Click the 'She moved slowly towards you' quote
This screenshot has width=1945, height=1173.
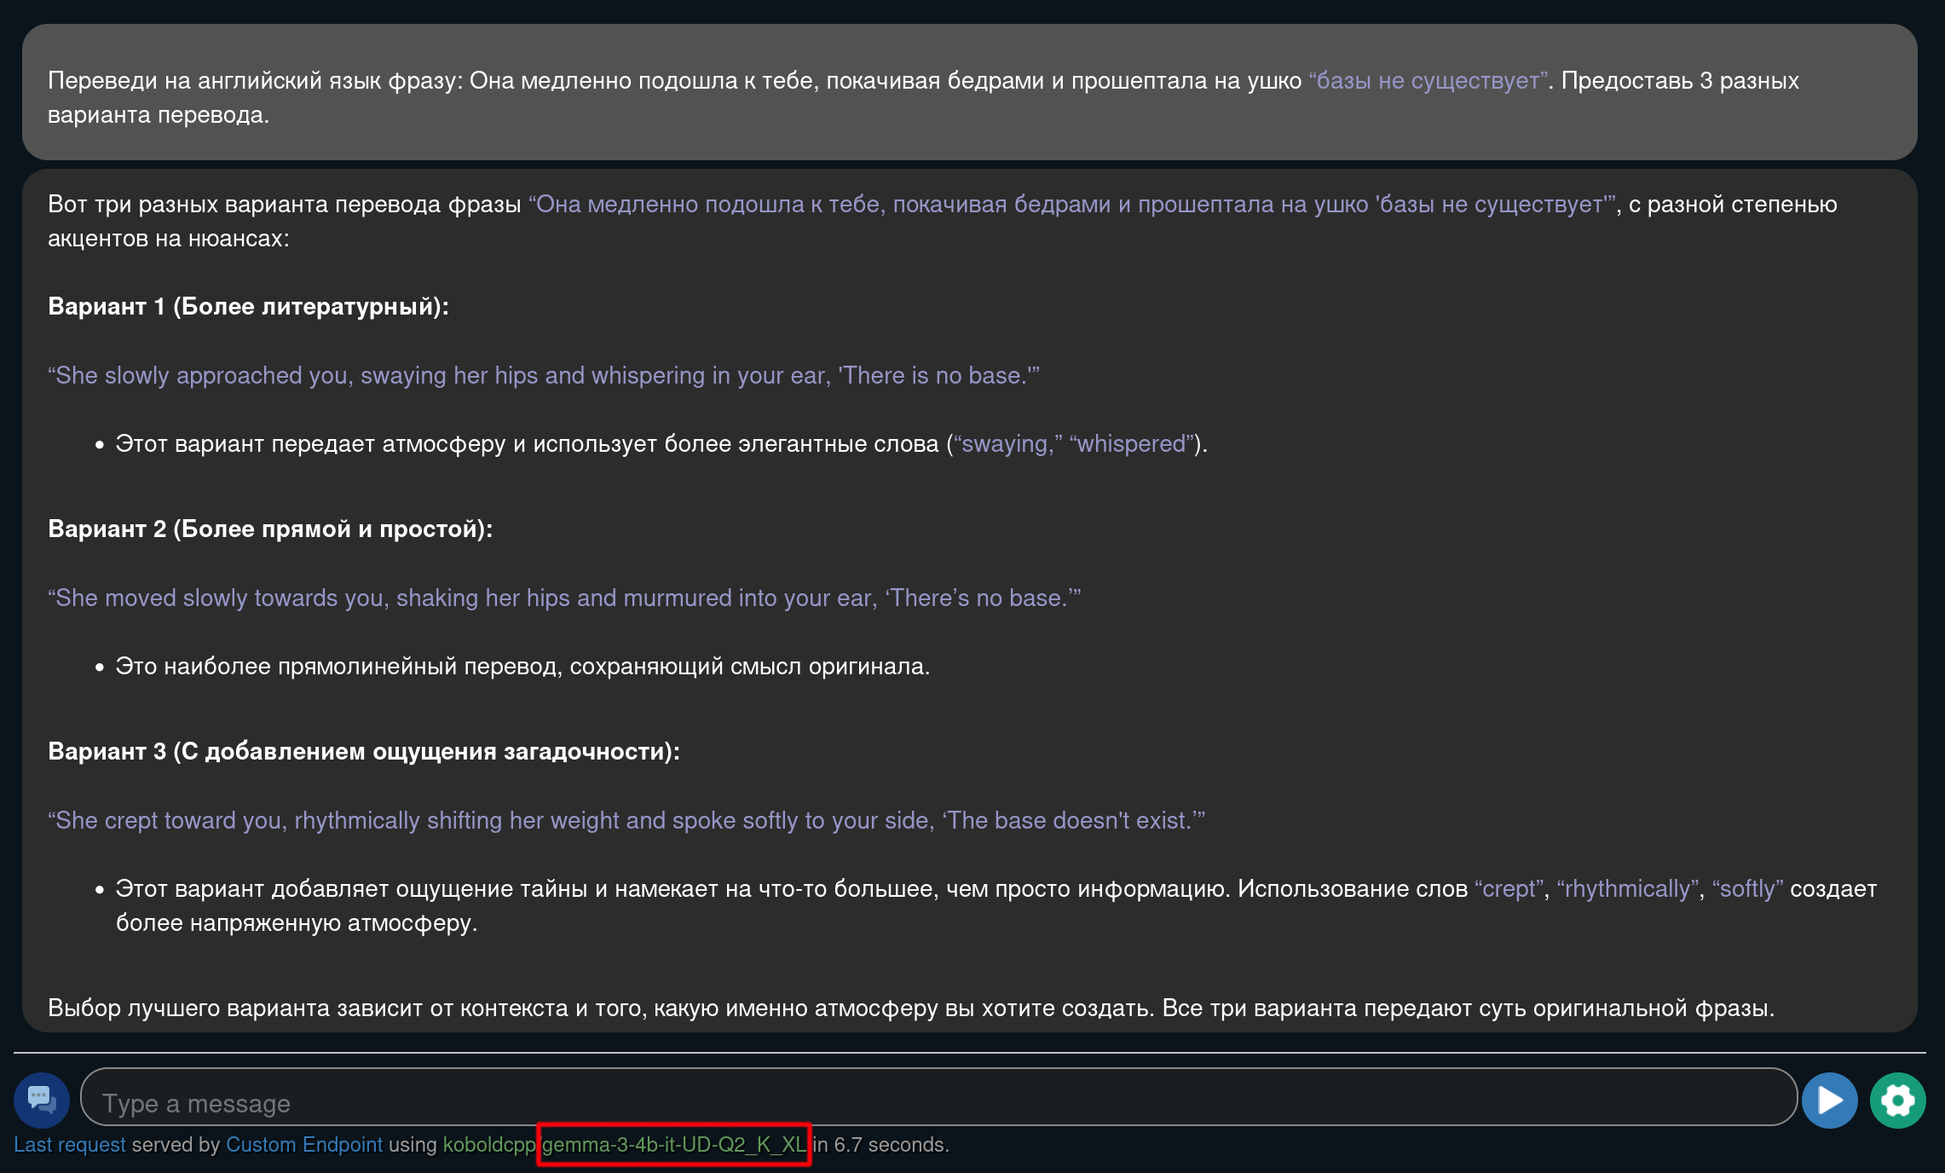[x=563, y=598]
